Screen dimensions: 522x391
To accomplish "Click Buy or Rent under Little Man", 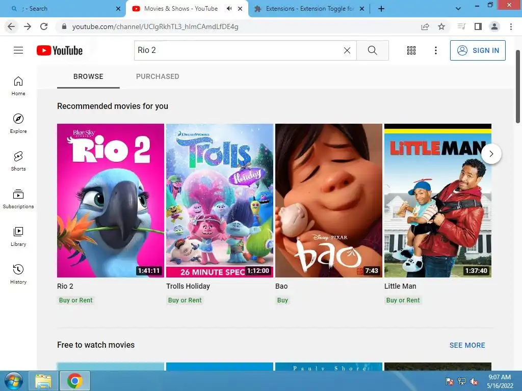I will pyautogui.click(x=403, y=300).
